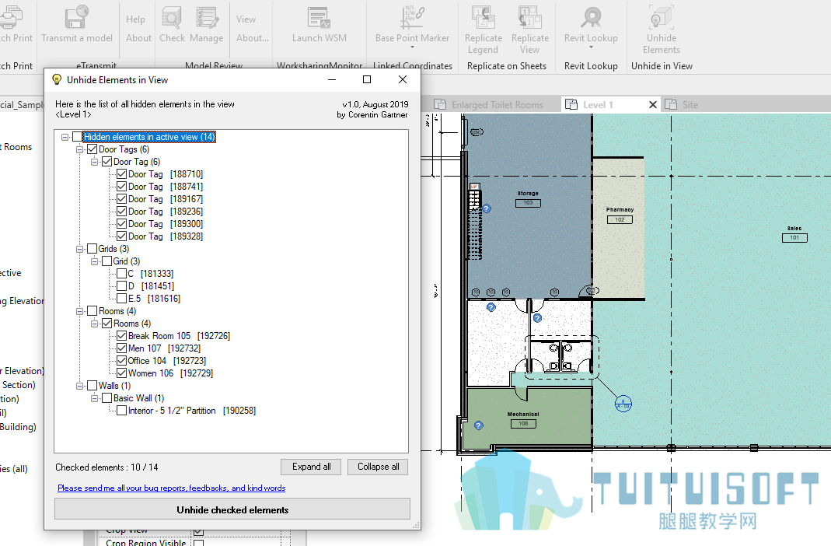
Task: Uncheck the Women 106 room checkbox
Action: 121,373
